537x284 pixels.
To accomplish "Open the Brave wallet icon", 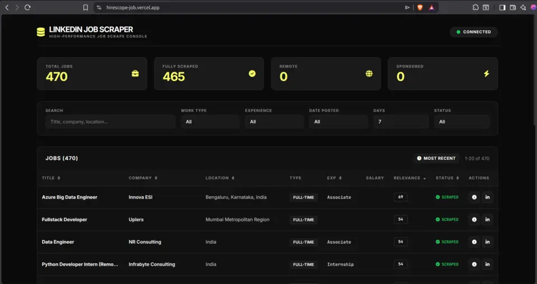I will pos(513,7).
